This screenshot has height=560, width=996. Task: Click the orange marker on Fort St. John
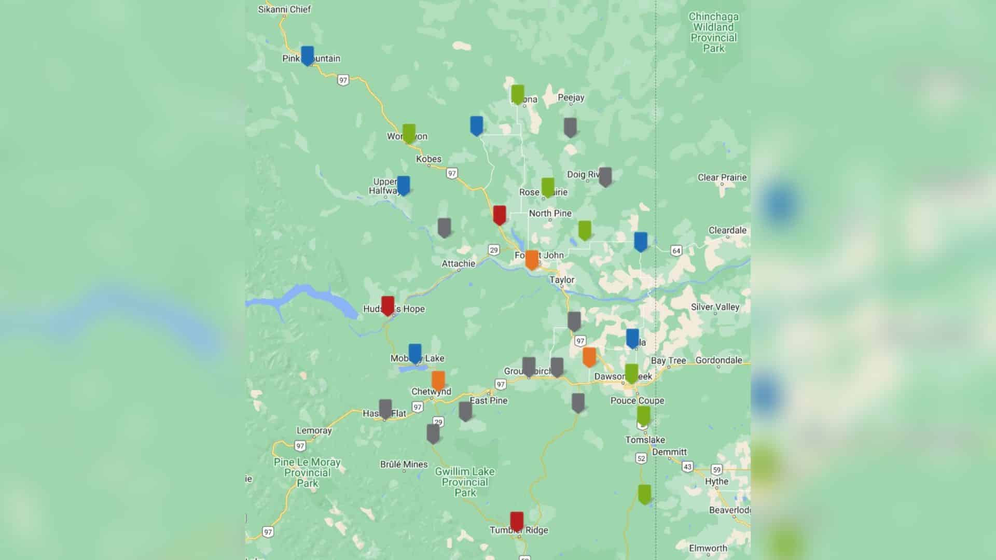tap(532, 259)
